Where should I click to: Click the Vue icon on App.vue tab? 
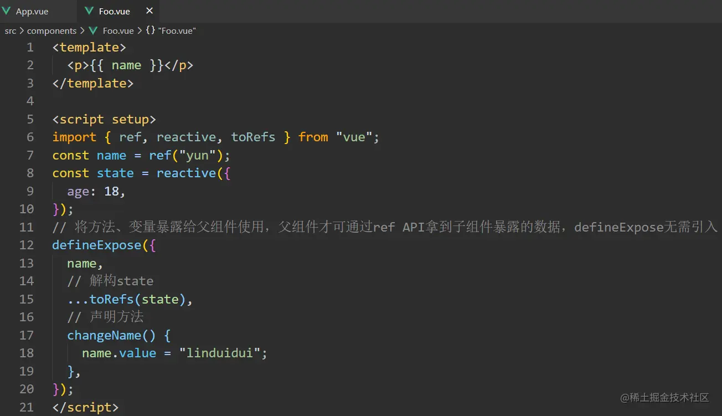coord(7,11)
